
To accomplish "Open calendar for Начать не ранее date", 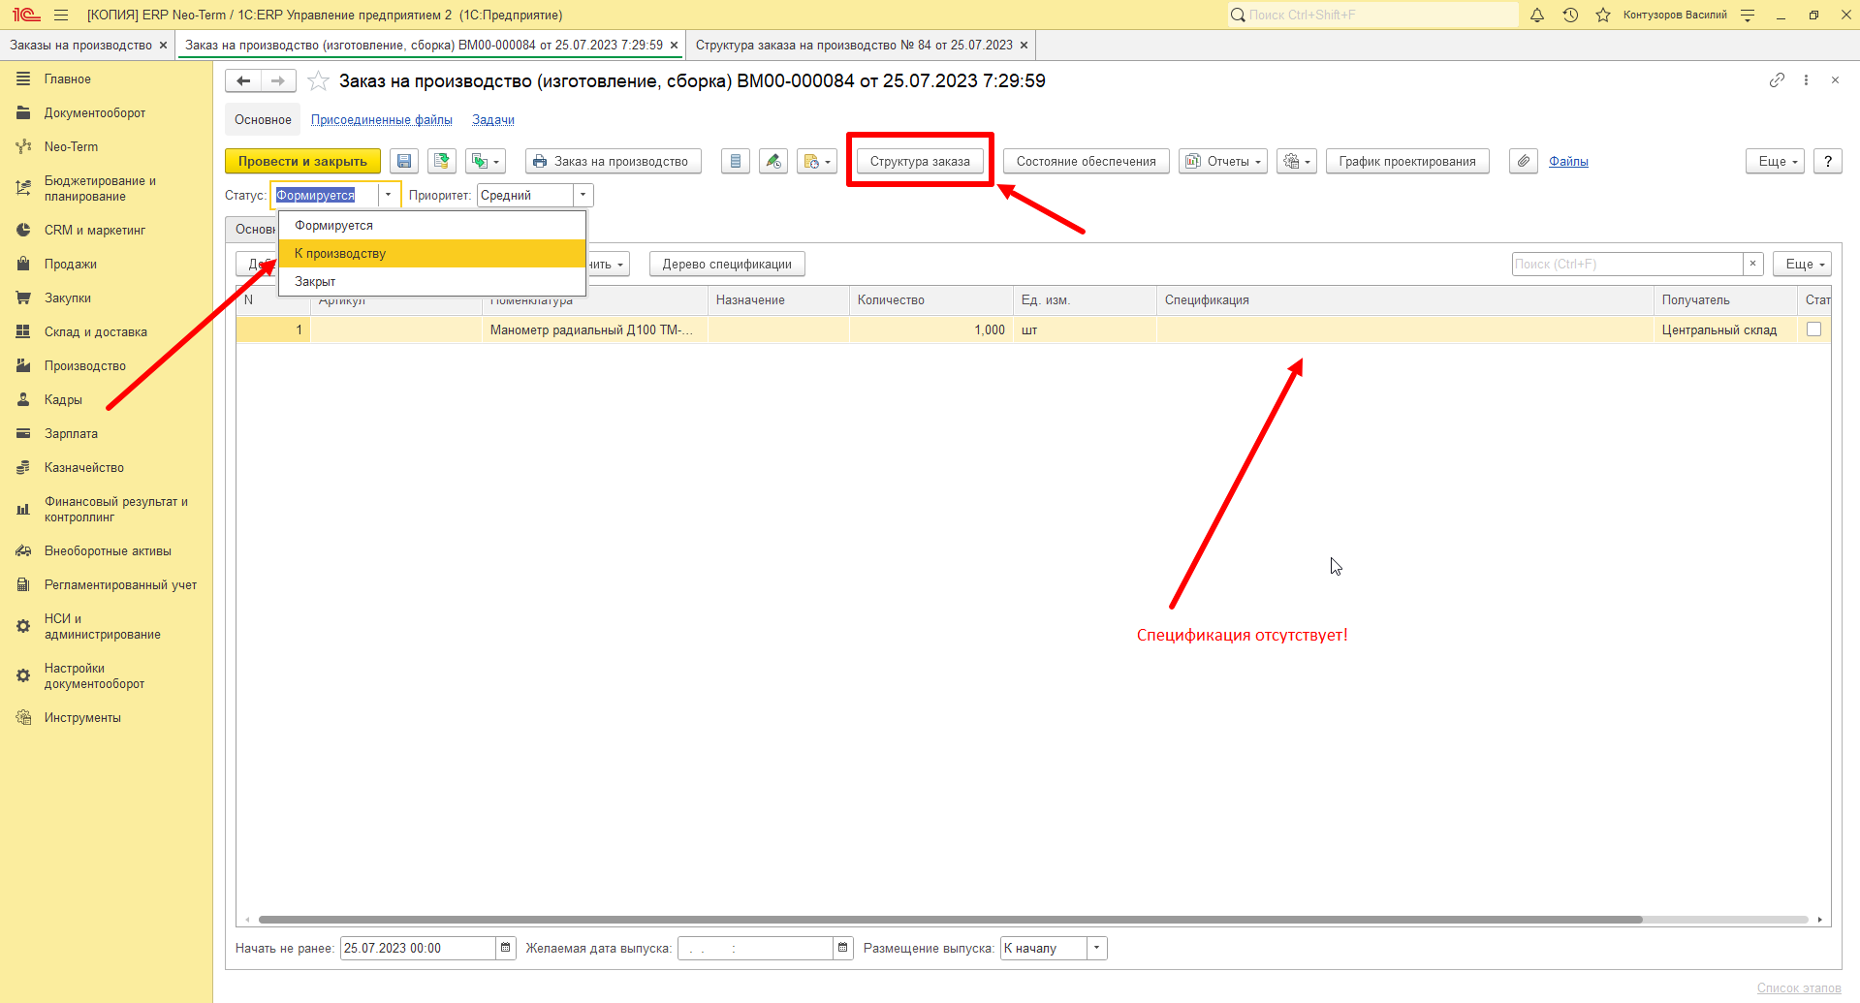I will tap(506, 949).
